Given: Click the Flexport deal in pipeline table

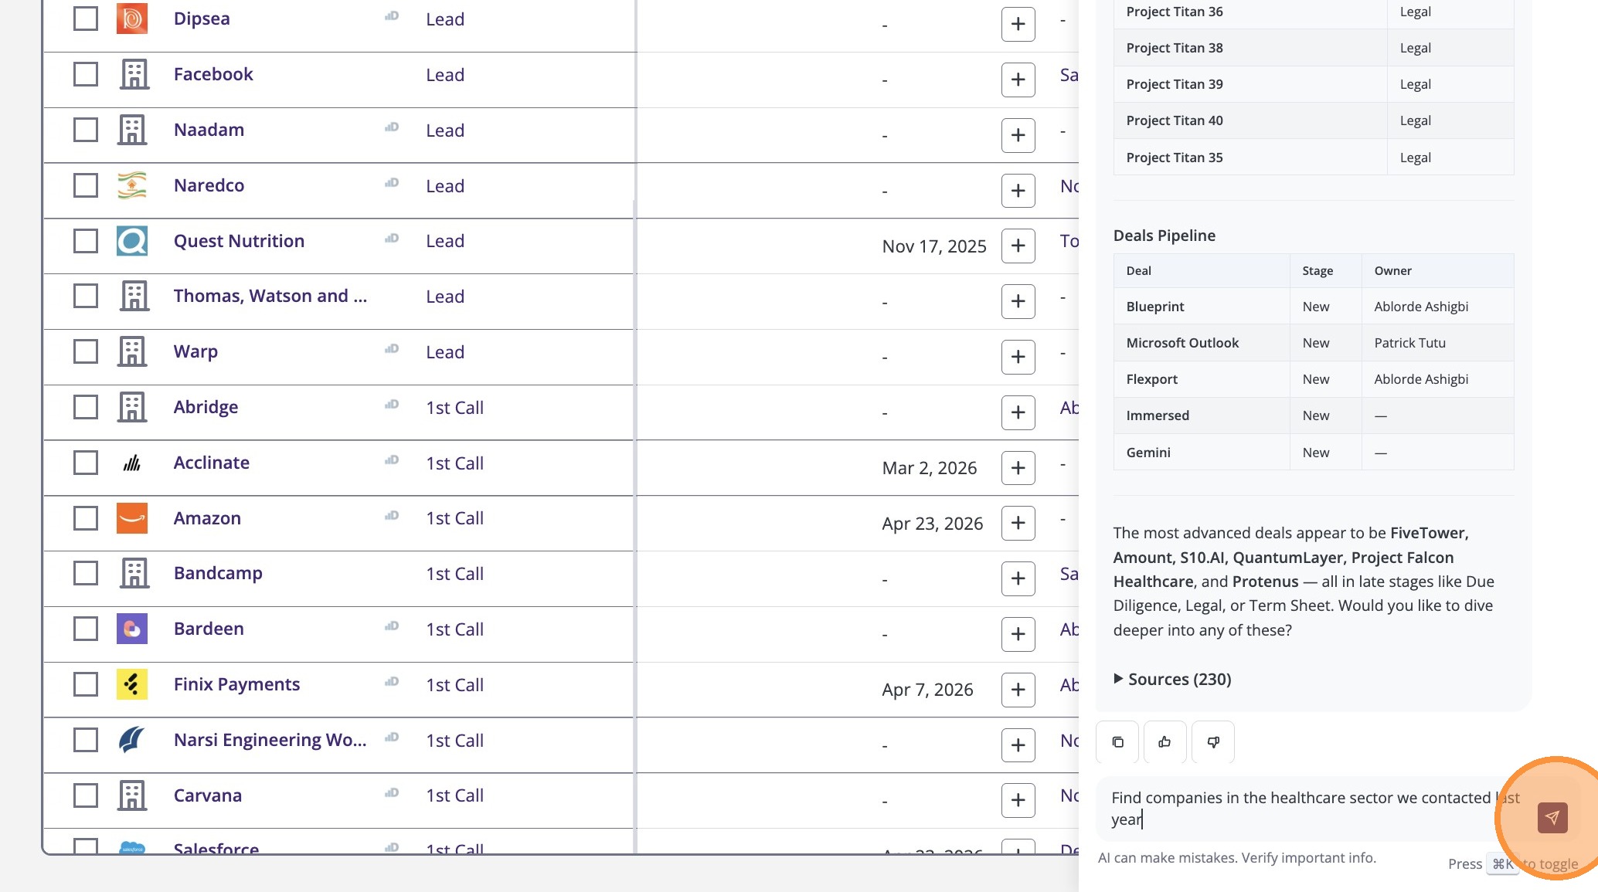Looking at the screenshot, I should pyautogui.click(x=1151, y=379).
